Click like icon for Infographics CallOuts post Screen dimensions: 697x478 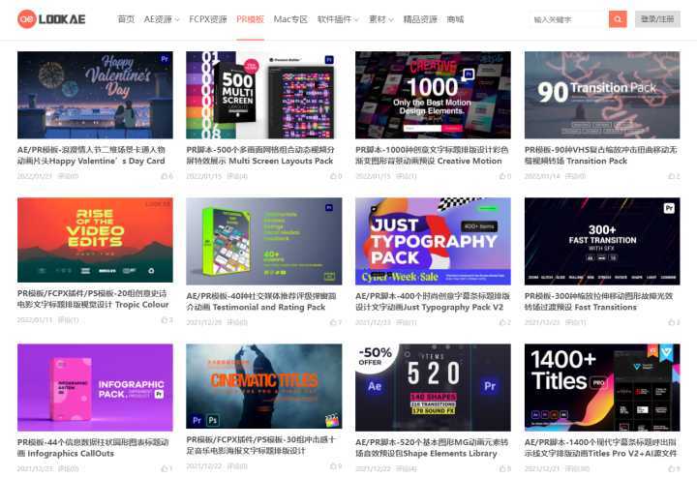(164, 468)
